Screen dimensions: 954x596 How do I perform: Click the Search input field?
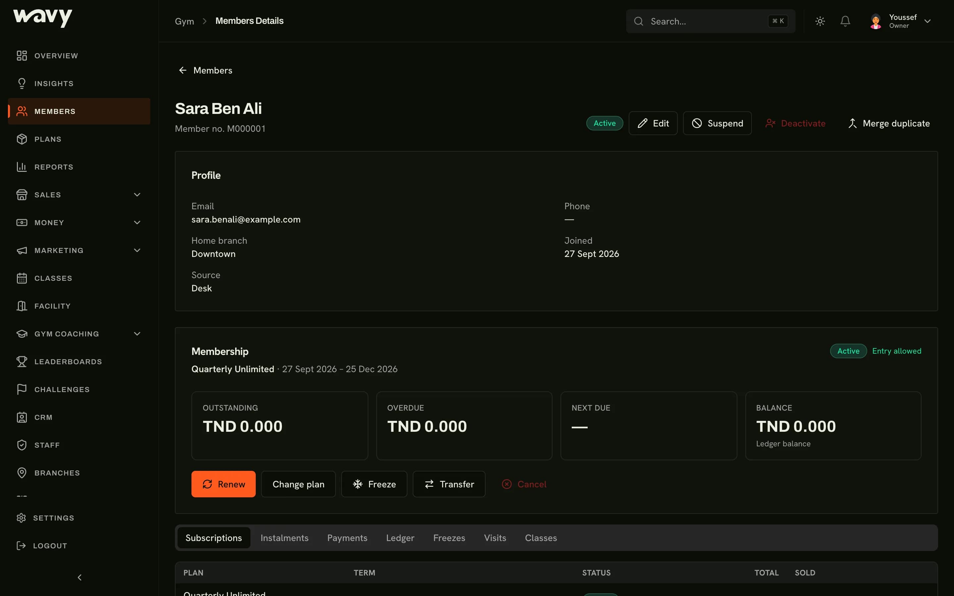pos(711,21)
